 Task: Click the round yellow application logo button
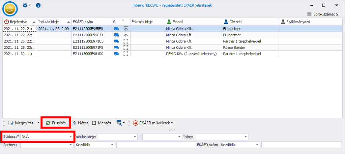click(x=10, y=9)
